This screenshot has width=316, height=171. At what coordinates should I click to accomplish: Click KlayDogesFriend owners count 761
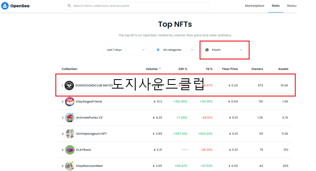(261, 101)
